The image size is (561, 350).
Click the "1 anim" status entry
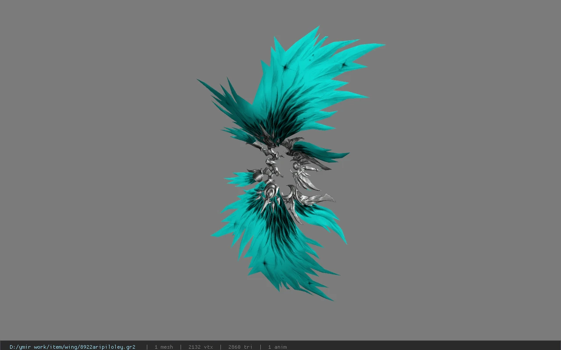[x=277, y=347]
